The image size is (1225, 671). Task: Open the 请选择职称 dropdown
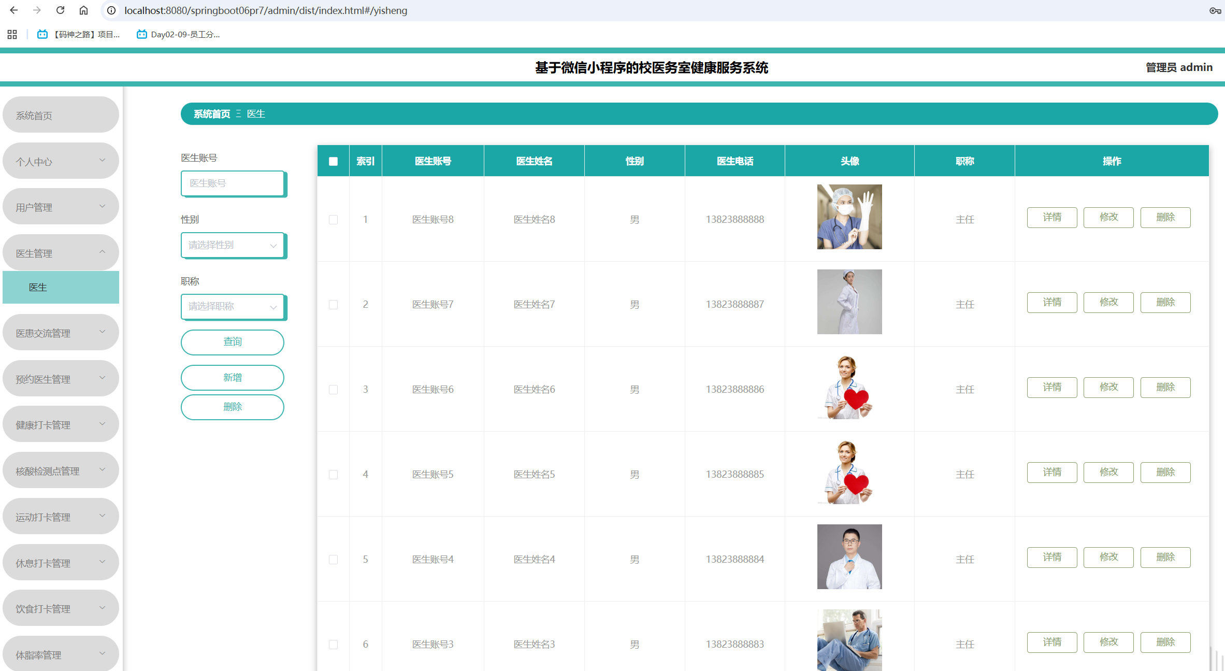point(233,307)
